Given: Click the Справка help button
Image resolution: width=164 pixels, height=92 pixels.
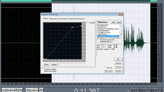Looking at the screenshot, I should (x=118, y=71).
